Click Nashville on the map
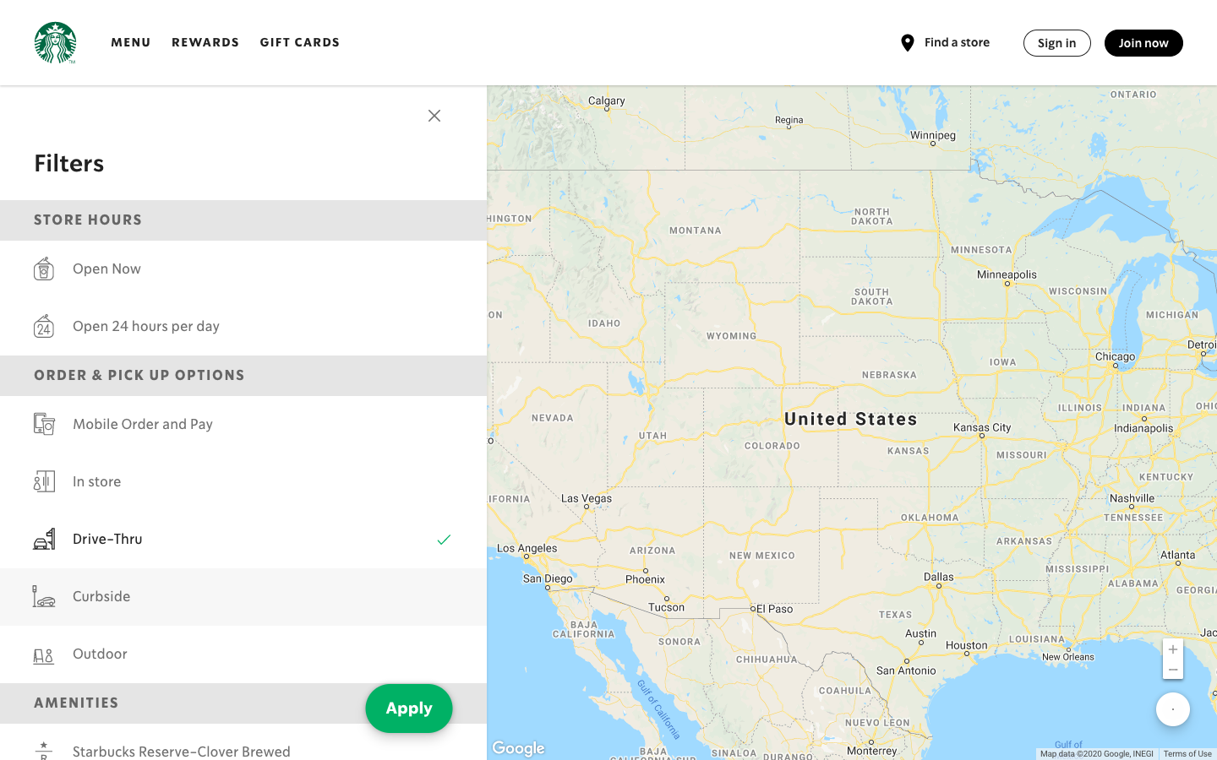This screenshot has width=1217, height=760. pyautogui.click(x=1132, y=498)
